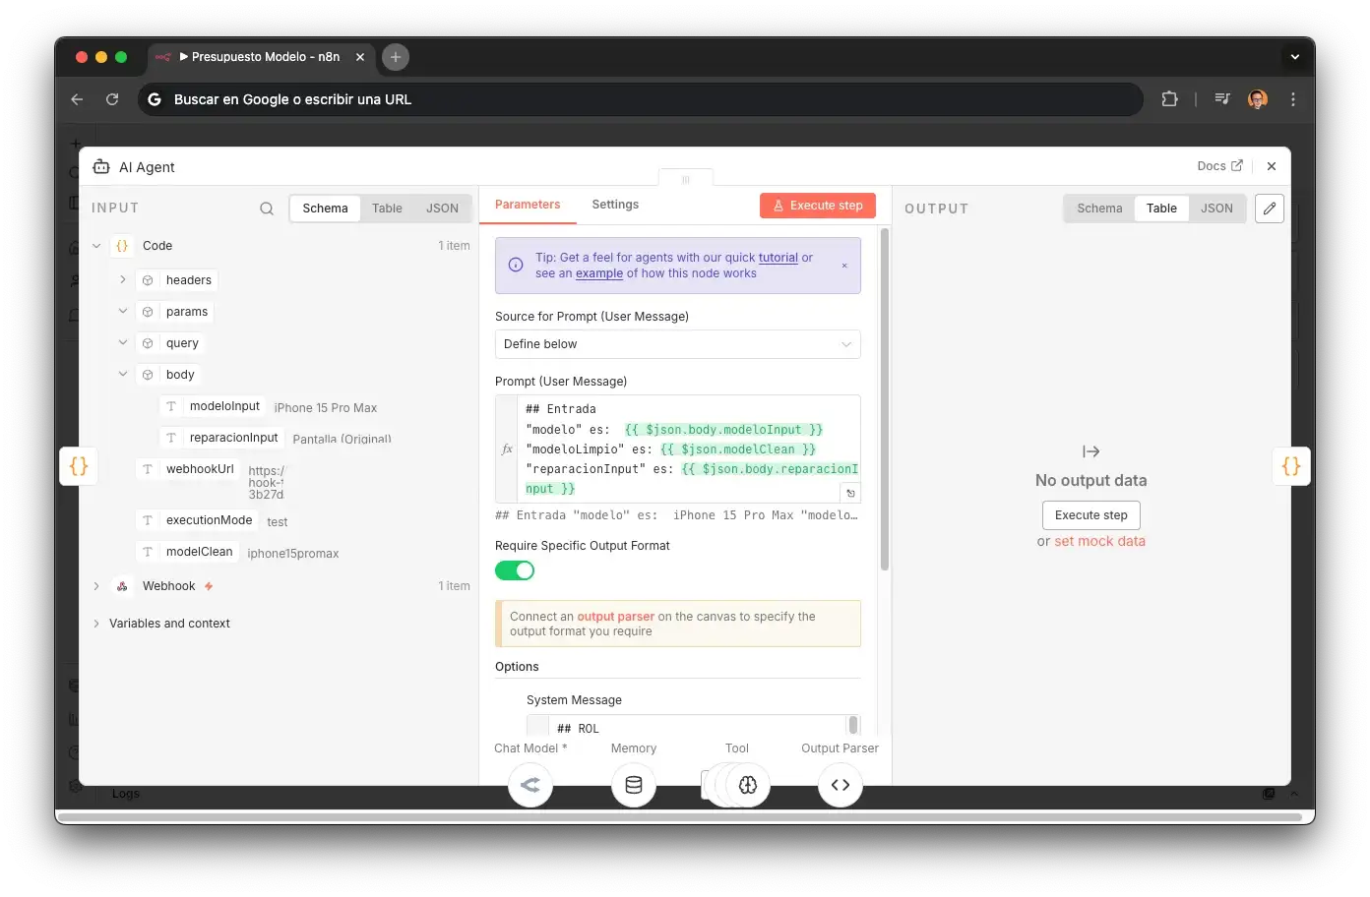Click the Execute step button
This screenshot has height=897, width=1370.
(x=817, y=205)
